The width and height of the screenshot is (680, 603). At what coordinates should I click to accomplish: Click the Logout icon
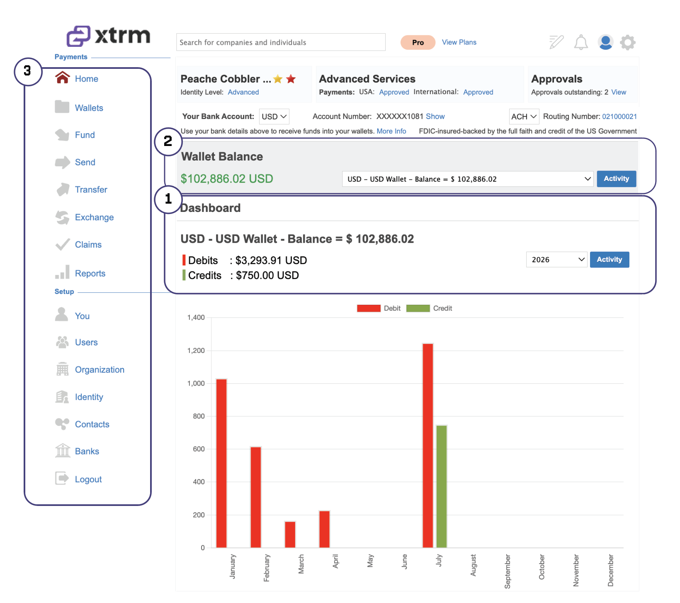click(x=62, y=478)
